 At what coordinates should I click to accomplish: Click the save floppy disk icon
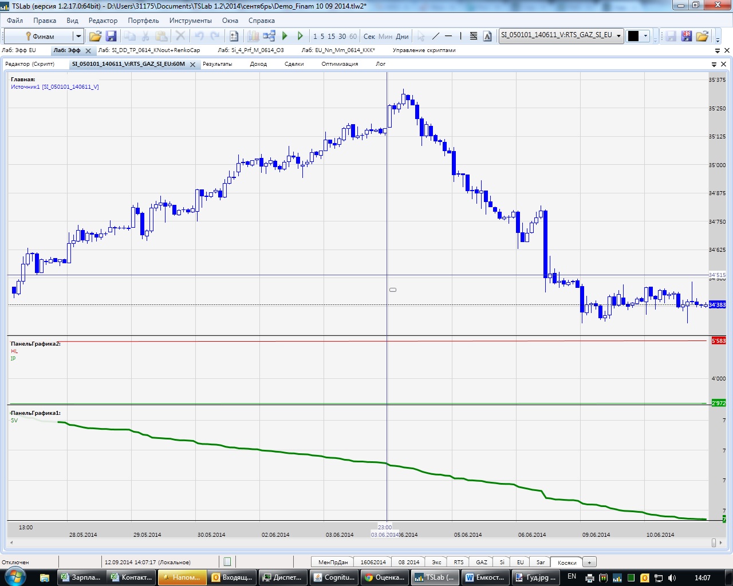[x=111, y=36]
